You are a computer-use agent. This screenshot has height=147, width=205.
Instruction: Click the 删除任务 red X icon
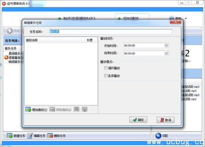point(50,136)
